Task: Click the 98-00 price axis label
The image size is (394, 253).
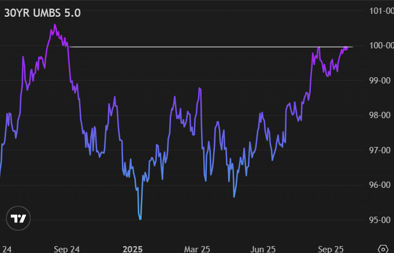Action: coord(381,115)
